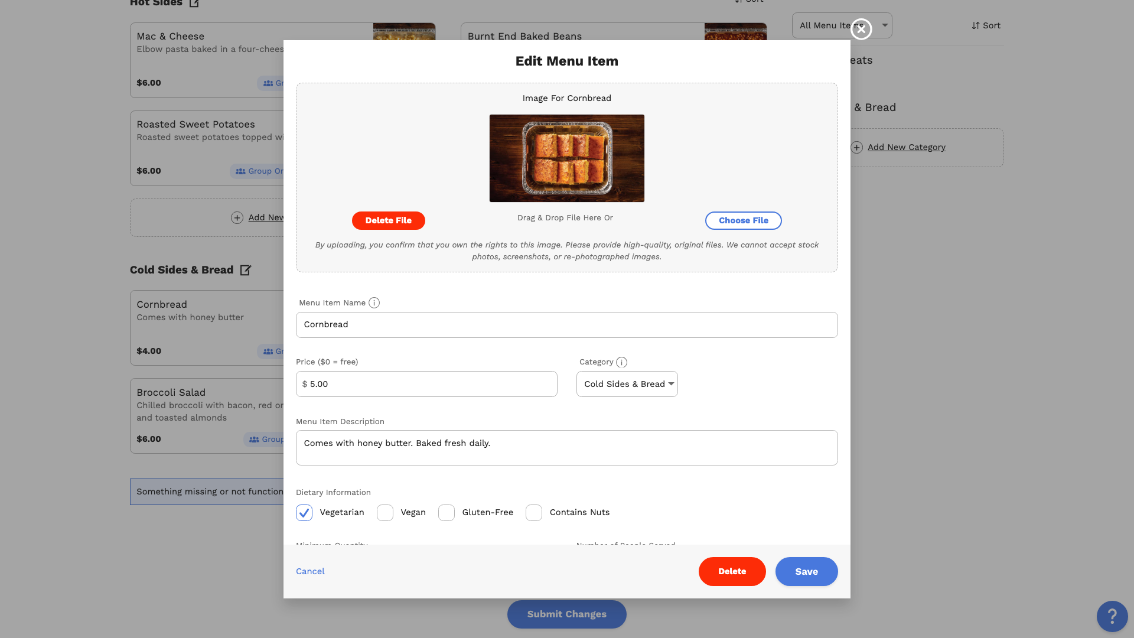Screen dimensions: 1134x638
Task: Focus the Menu Item Name field
Action: (567, 325)
